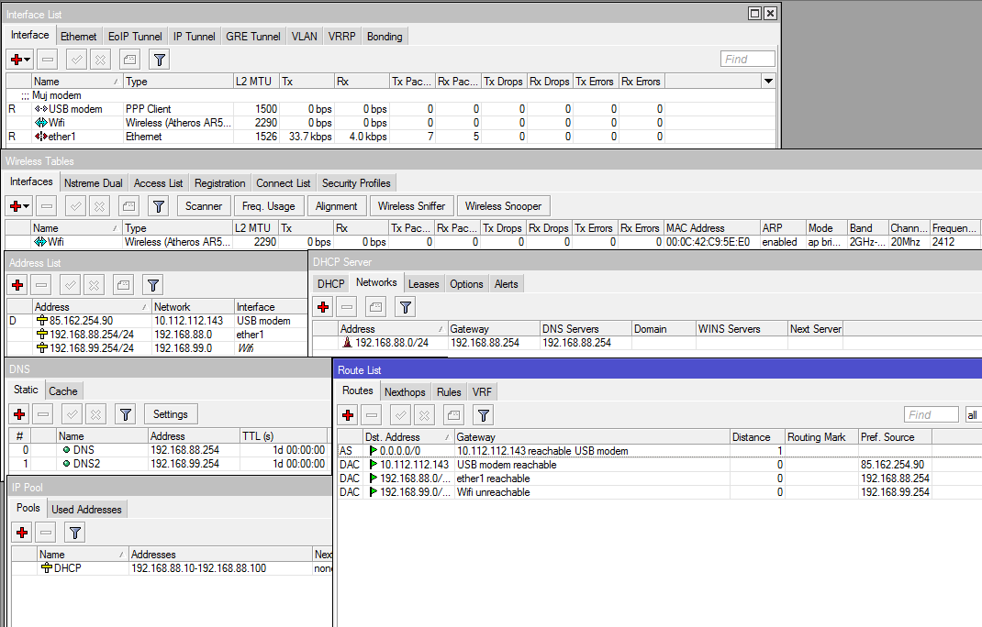This screenshot has width=982, height=627.
Task: Select the ether1 row in Interface List
Action: 391,137
